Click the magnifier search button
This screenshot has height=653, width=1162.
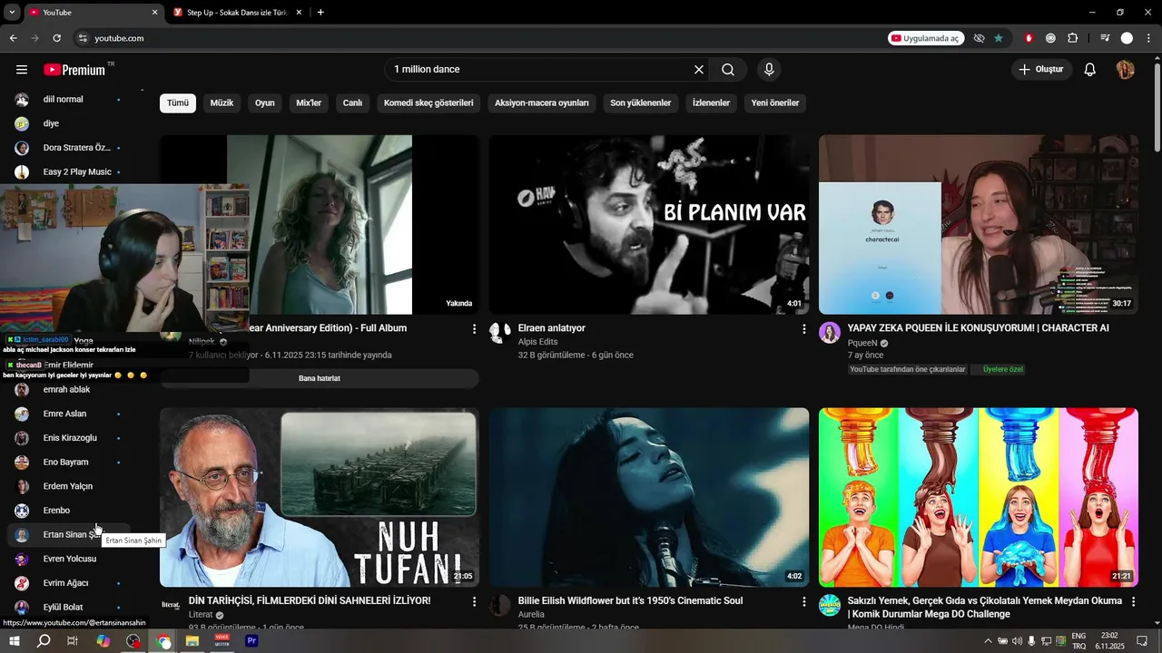tap(728, 70)
